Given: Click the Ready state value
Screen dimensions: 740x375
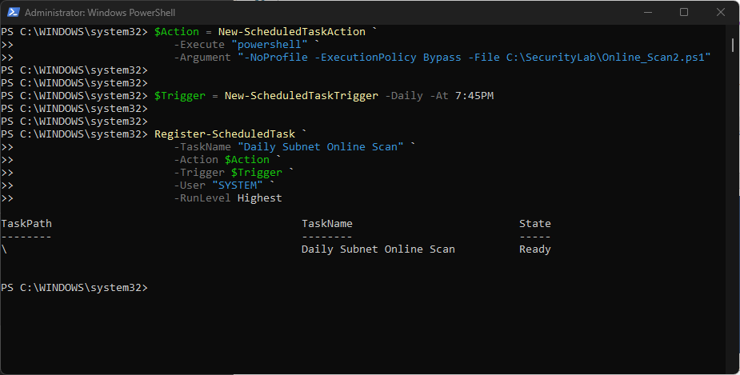Looking at the screenshot, I should click(x=535, y=249).
